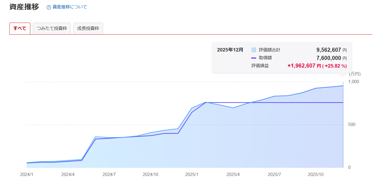
Task: Click the 2025/4 x-axis label
Action: (233, 174)
